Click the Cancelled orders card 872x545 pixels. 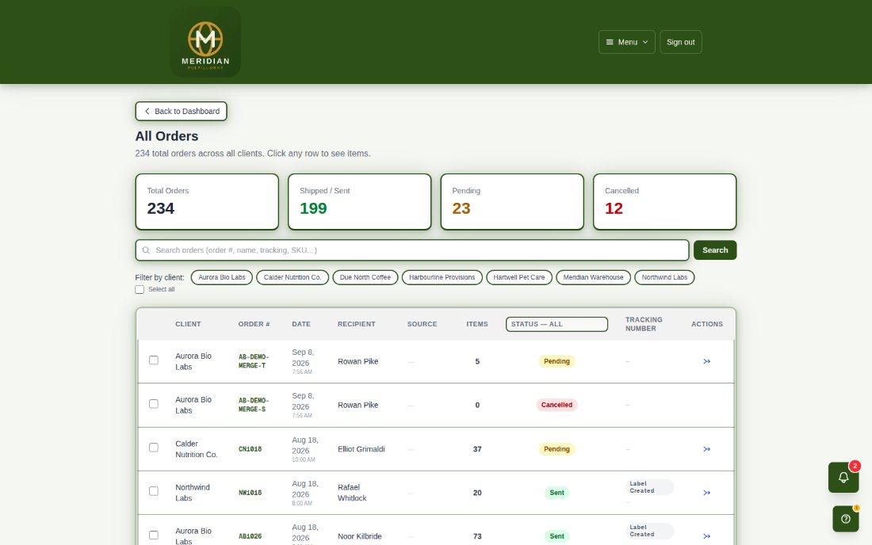coord(664,202)
